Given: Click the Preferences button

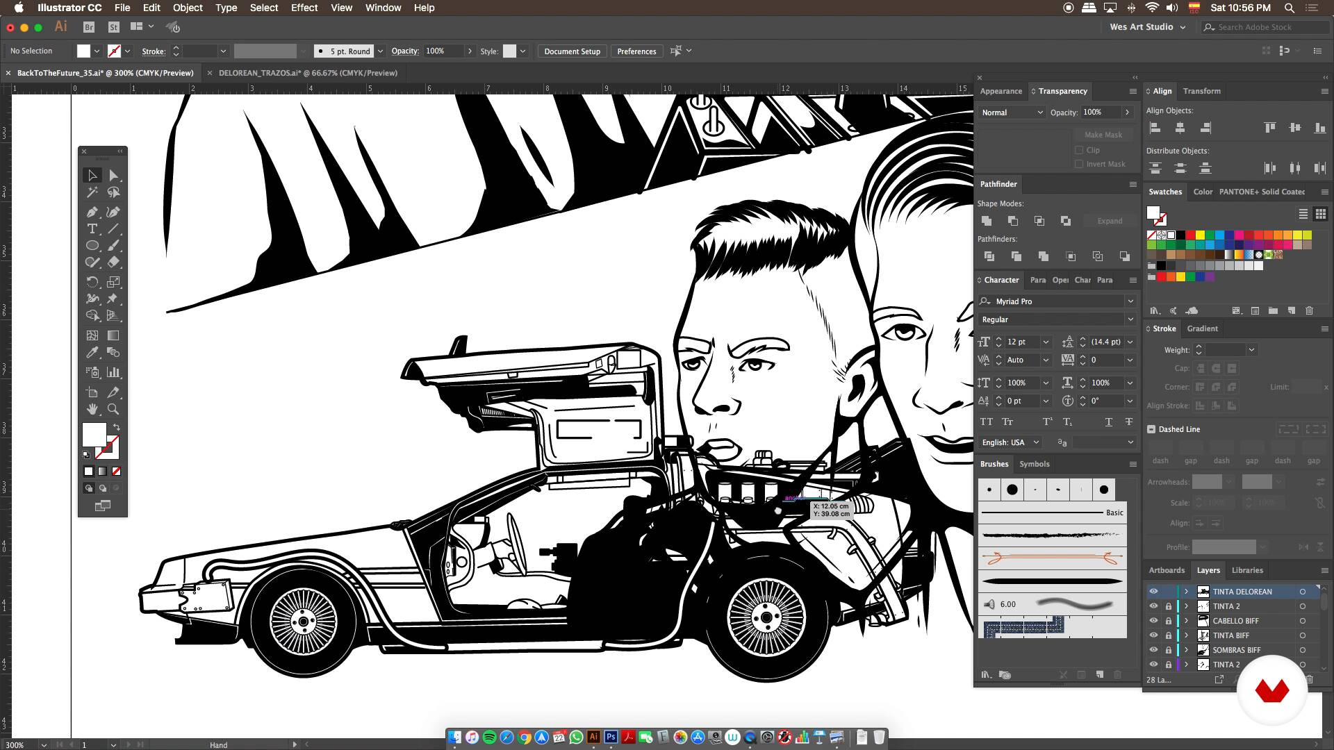Looking at the screenshot, I should 636,51.
